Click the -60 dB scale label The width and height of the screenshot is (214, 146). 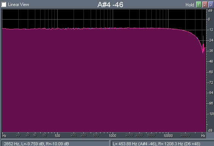click(211, 72)
